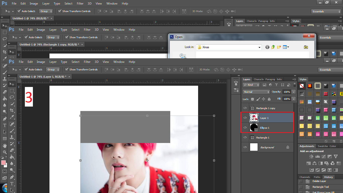The width and height of the screenshot is (343, 193).
Task: Switch to the Info tab in the front window
Action: point(279,79)
